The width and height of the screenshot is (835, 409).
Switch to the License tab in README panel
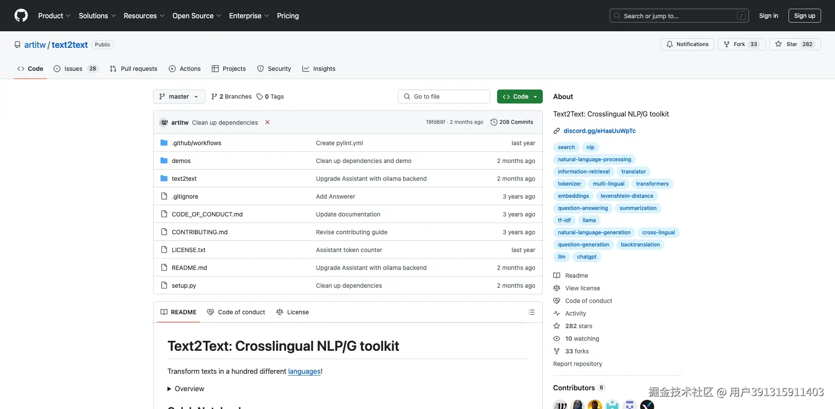pyautogui.click(x=292, y=312)
